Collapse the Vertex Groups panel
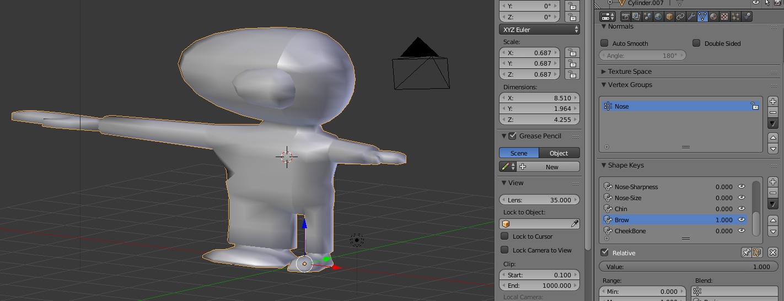This screenshot has width=784, height=301. click(x=604, y=85)
